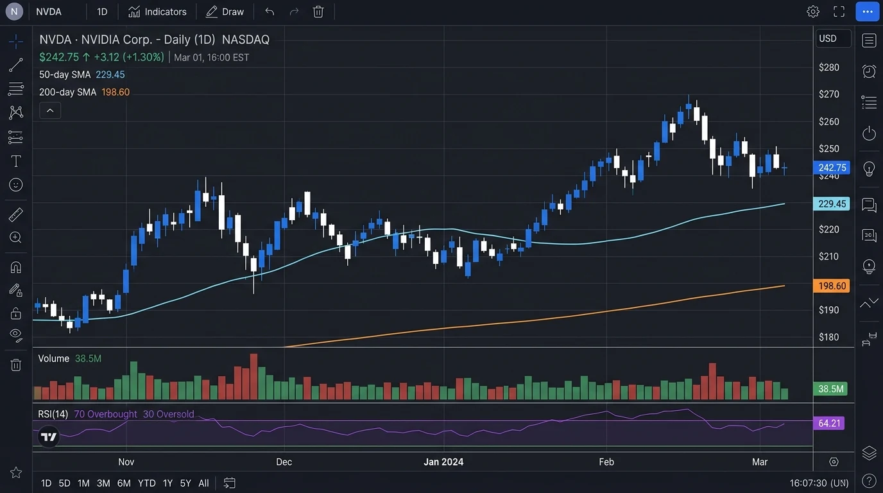Activate the zoom in magnifier tool
Screen dimensions: 883x493
click(16, 238)
